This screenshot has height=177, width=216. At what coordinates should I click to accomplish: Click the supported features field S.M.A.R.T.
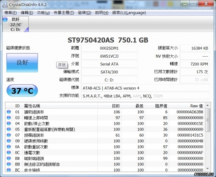click(145, 96)
